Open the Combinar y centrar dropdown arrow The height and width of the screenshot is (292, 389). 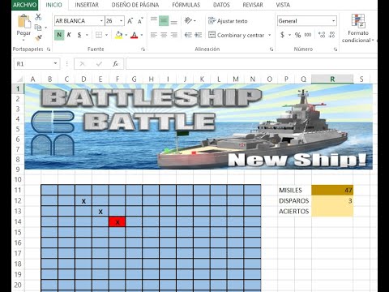pyautogui.click(x=270, y=35)
